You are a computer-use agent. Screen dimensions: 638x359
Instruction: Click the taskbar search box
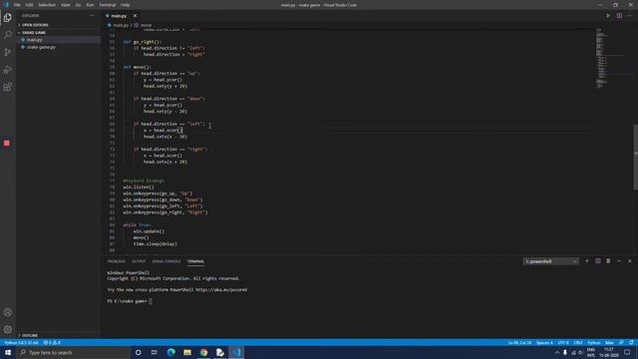coord(73,352)
